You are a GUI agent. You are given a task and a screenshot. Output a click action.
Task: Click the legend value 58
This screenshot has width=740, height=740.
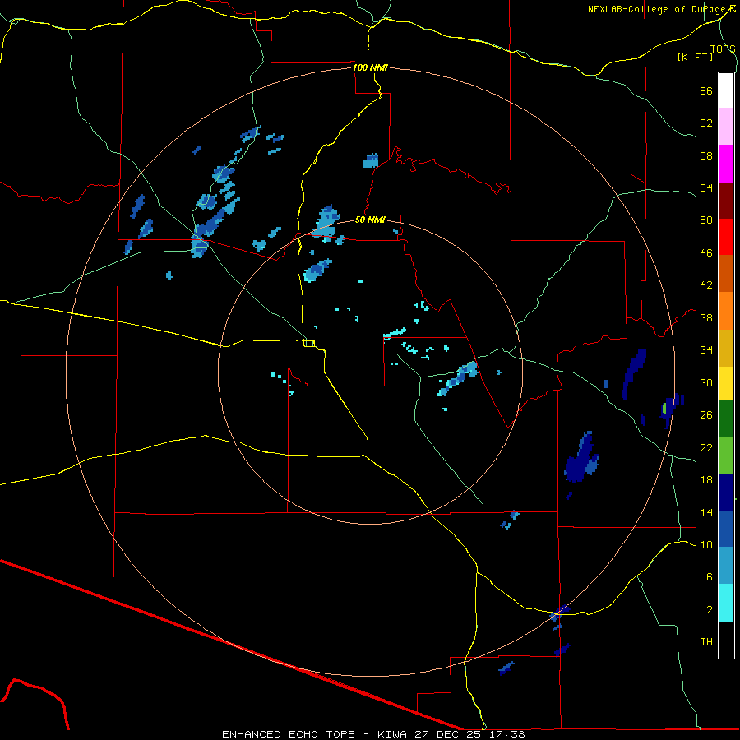(706, 155)
